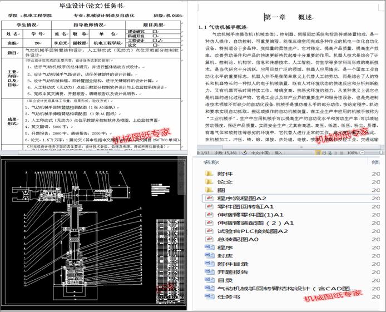Click the 班级: 机0405 text

click(167, 16)
